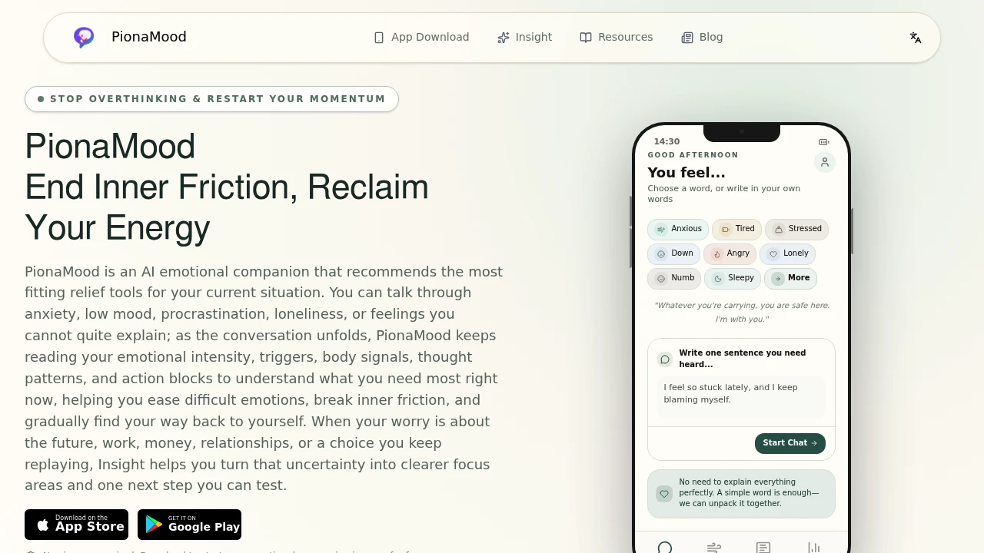Screen dimensions: 984x553
Task: Select the chat tab icon in phone
Action: [665, 547]
